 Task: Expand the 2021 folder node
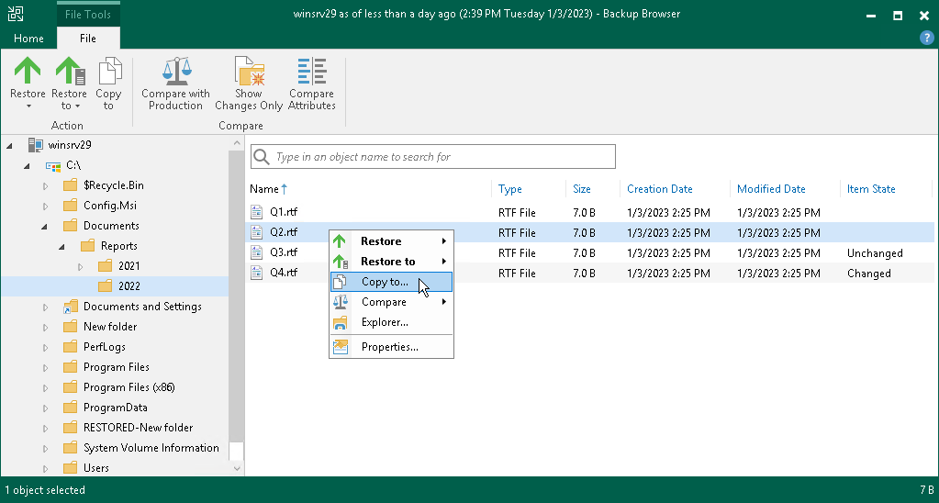pos(80,266)
